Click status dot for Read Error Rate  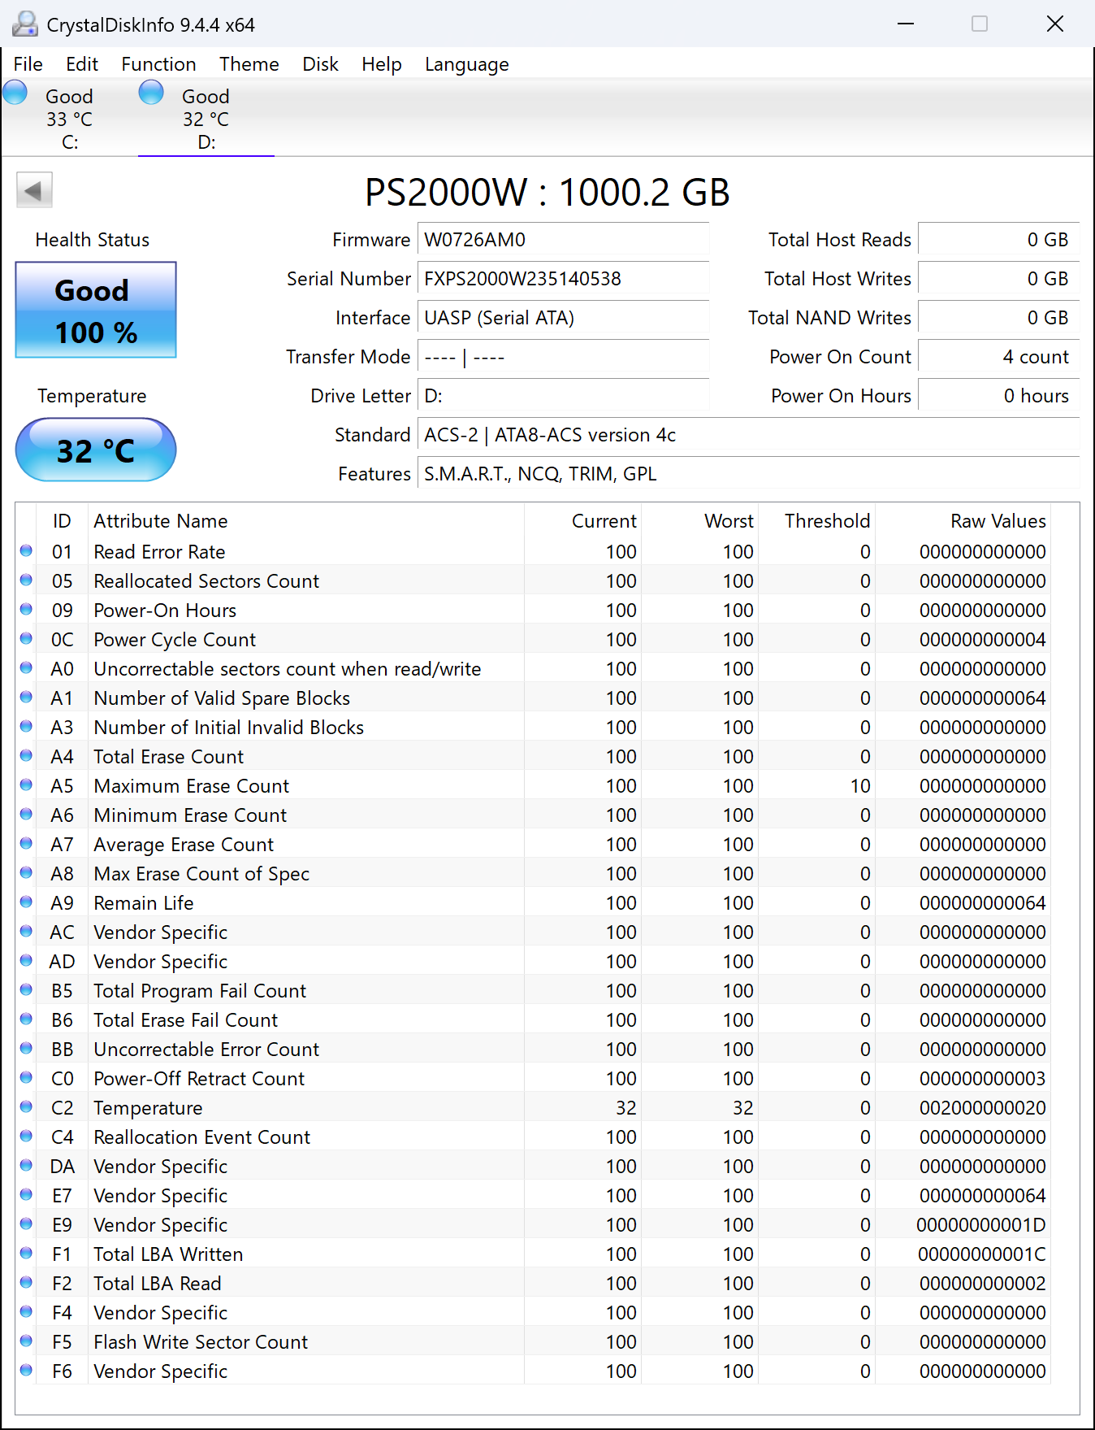point(26,551)
